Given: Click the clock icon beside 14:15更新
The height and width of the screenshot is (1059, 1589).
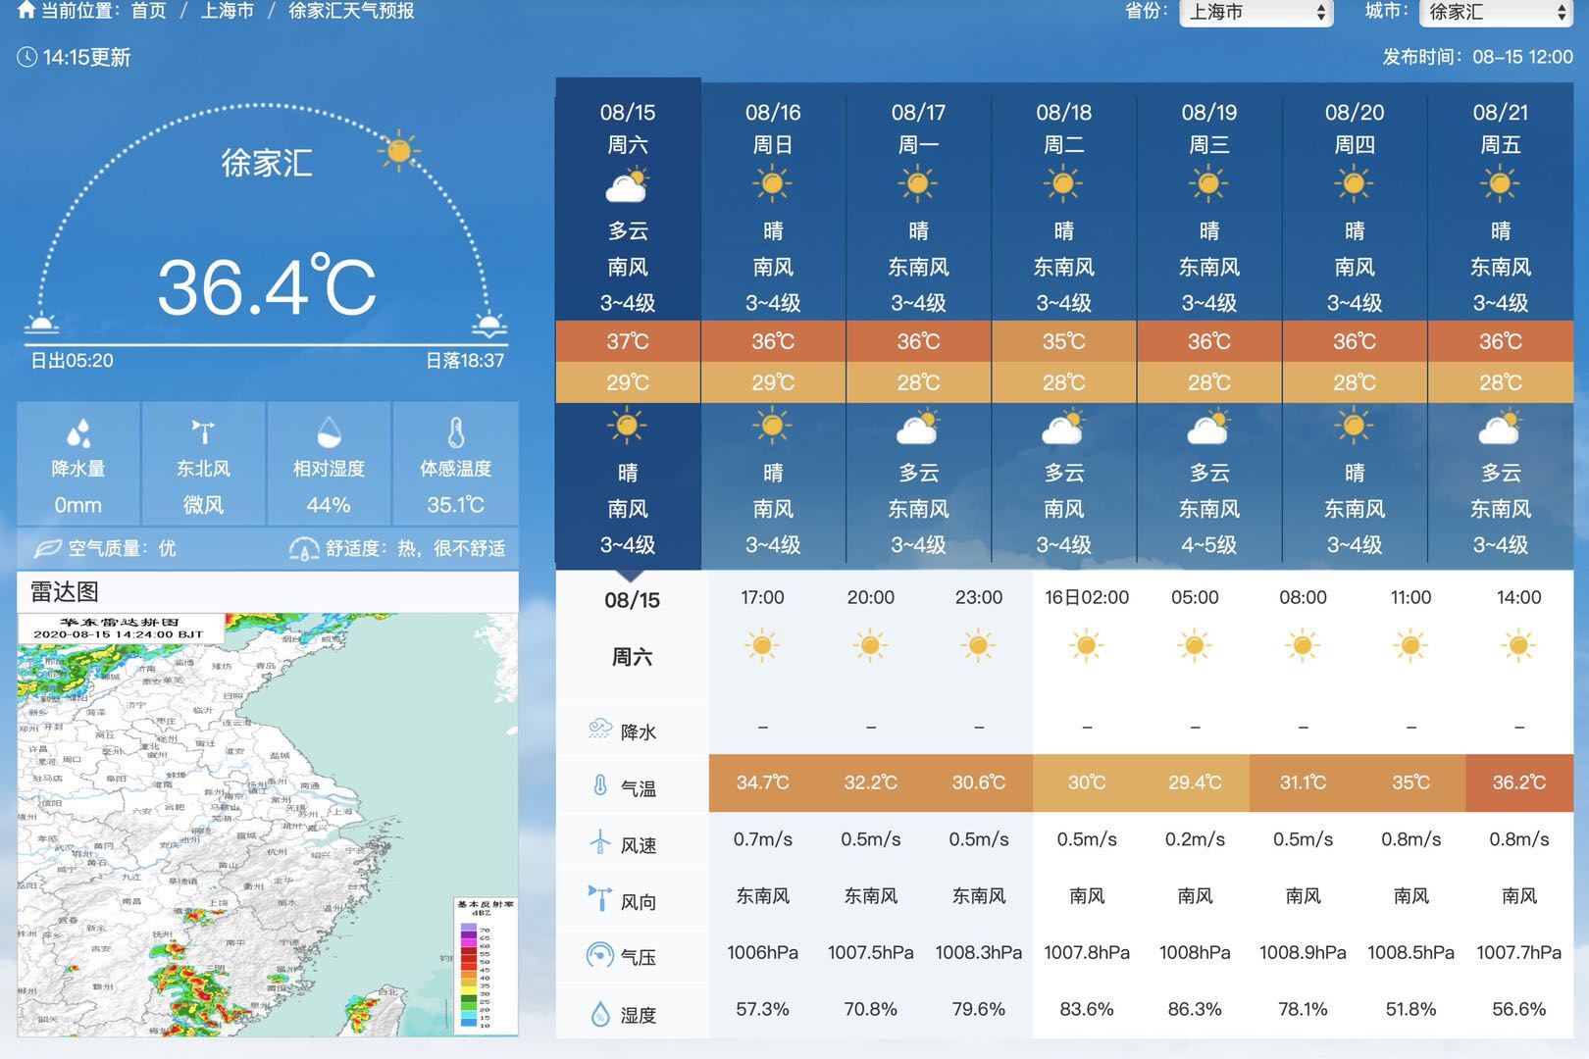Looking at the screenshot, I should (27, 57).
